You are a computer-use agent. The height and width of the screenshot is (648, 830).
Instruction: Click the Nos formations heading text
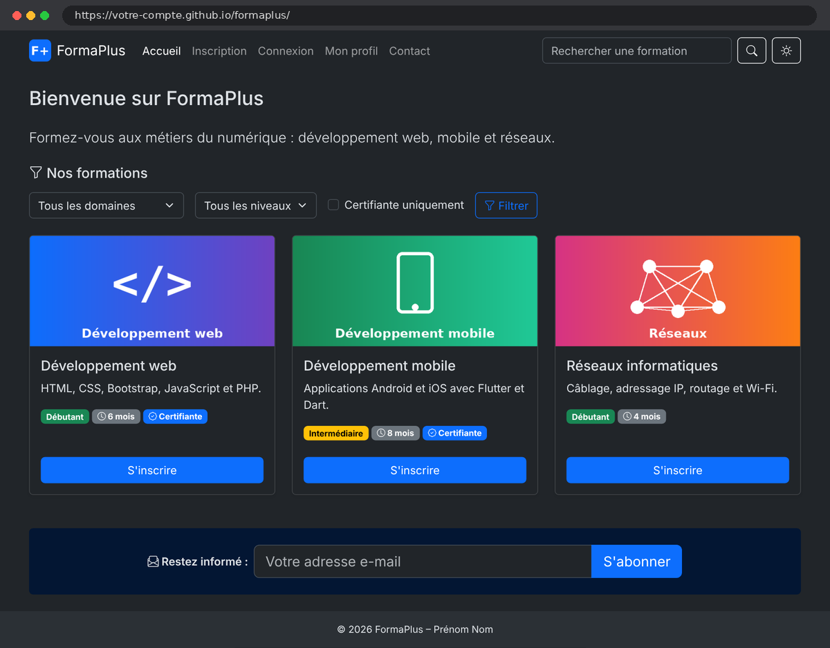point(97,173)
